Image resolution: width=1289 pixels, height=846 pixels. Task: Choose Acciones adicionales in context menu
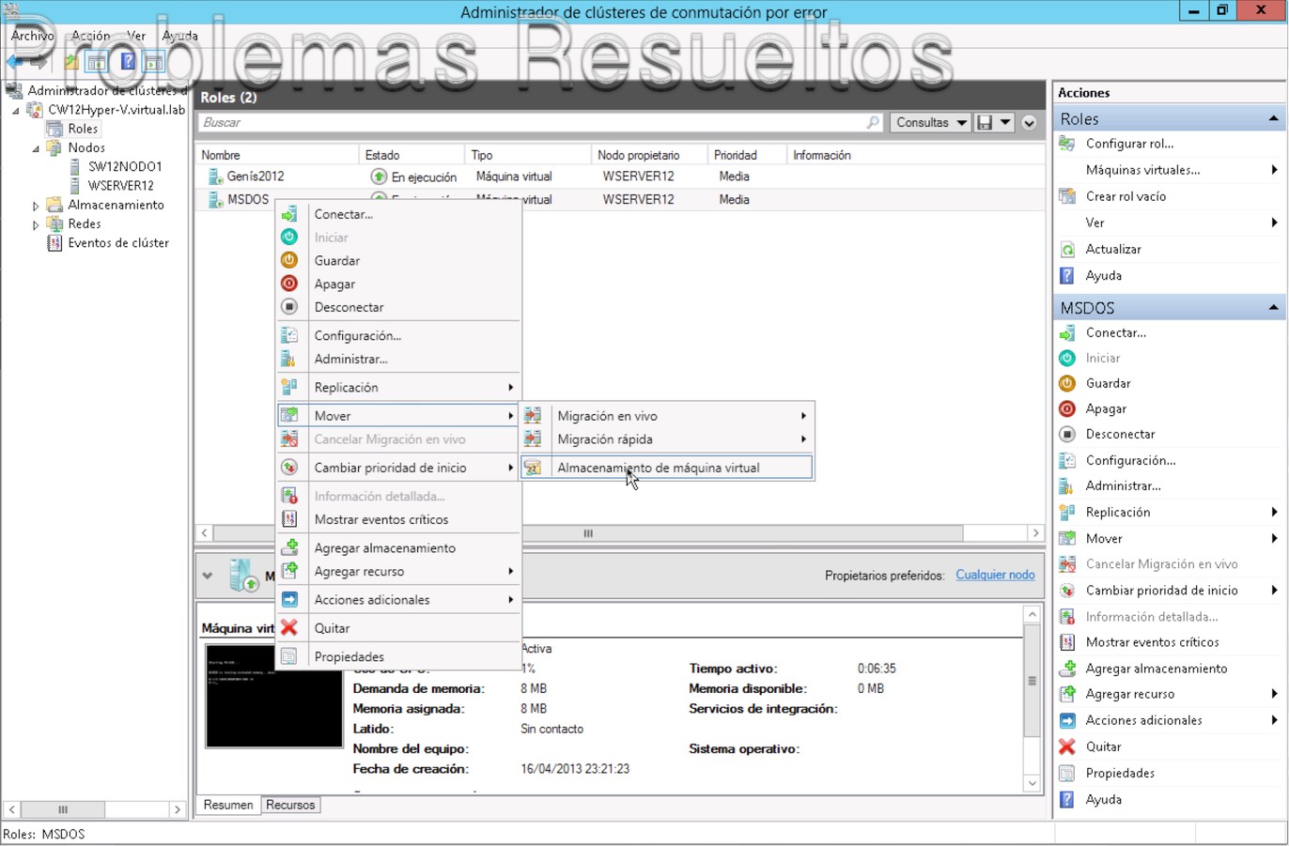(398, 599)
